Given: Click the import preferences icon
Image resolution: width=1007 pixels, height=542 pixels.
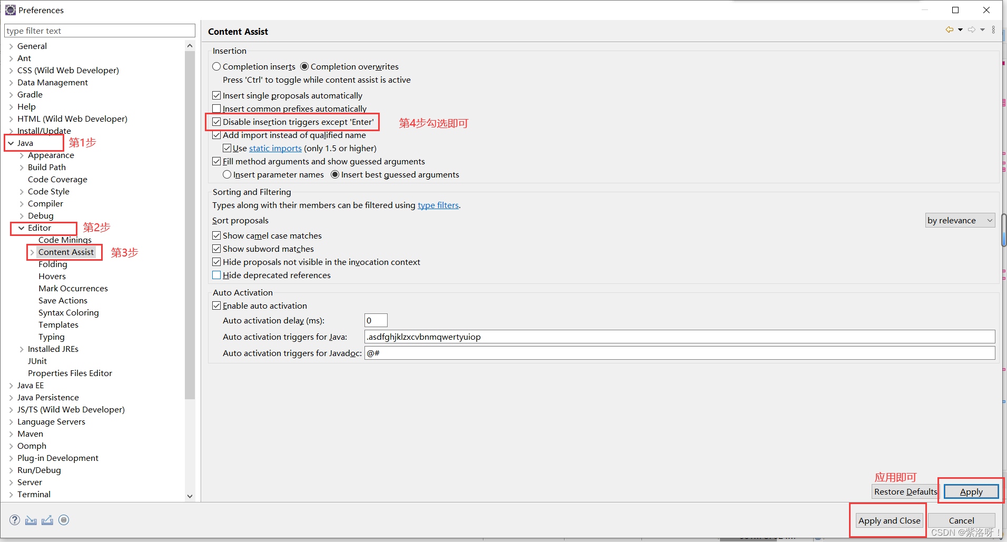Looking at the screenshot, I should click(x=31, y=520).
